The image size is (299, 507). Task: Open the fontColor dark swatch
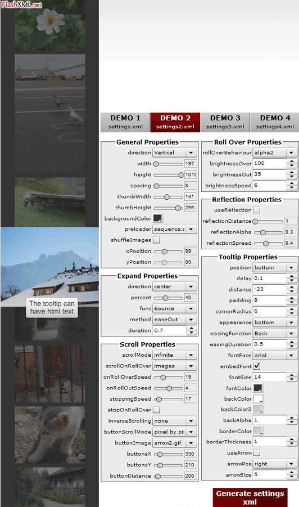click(x=257, y=388)
